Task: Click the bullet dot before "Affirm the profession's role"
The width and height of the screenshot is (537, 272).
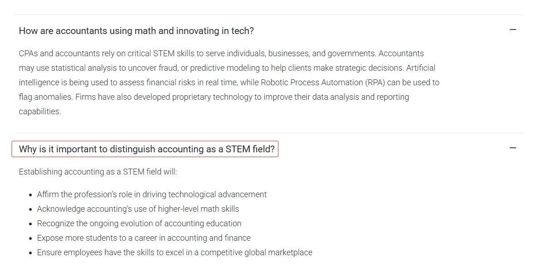Action: tap(31, 195)
